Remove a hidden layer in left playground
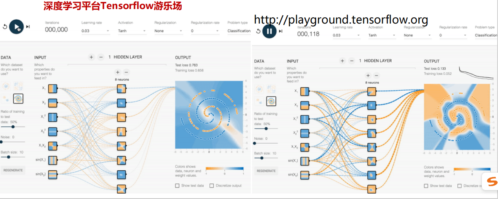Image resolution: width=498 pixels, height=199 pixels. pyautogui.click(x=101, y=57)
